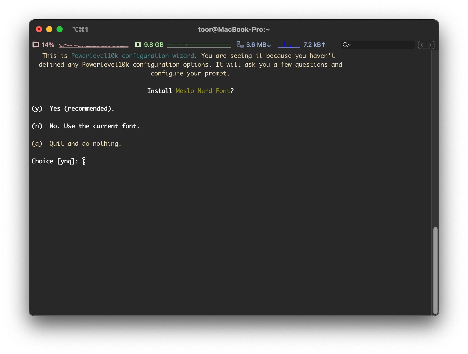The image size is (468, 354).
Task: Zoom the terminal with green button
Action: click(60, 29)
